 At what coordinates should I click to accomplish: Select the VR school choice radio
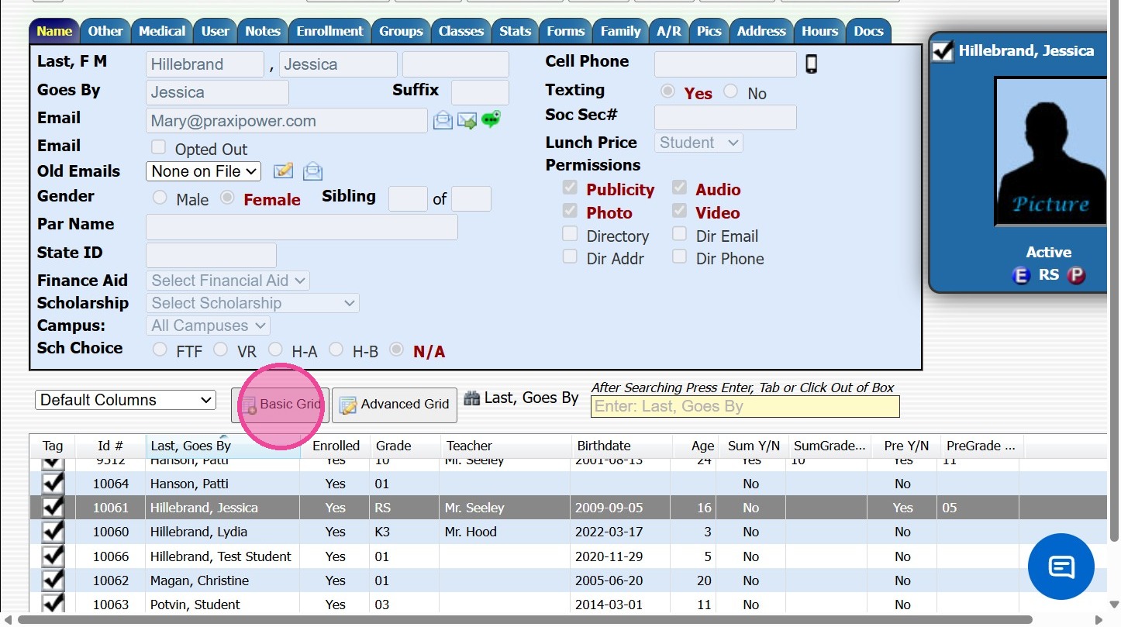(220, 350)
